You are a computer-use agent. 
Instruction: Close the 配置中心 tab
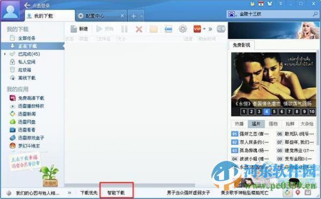[122, 16]
